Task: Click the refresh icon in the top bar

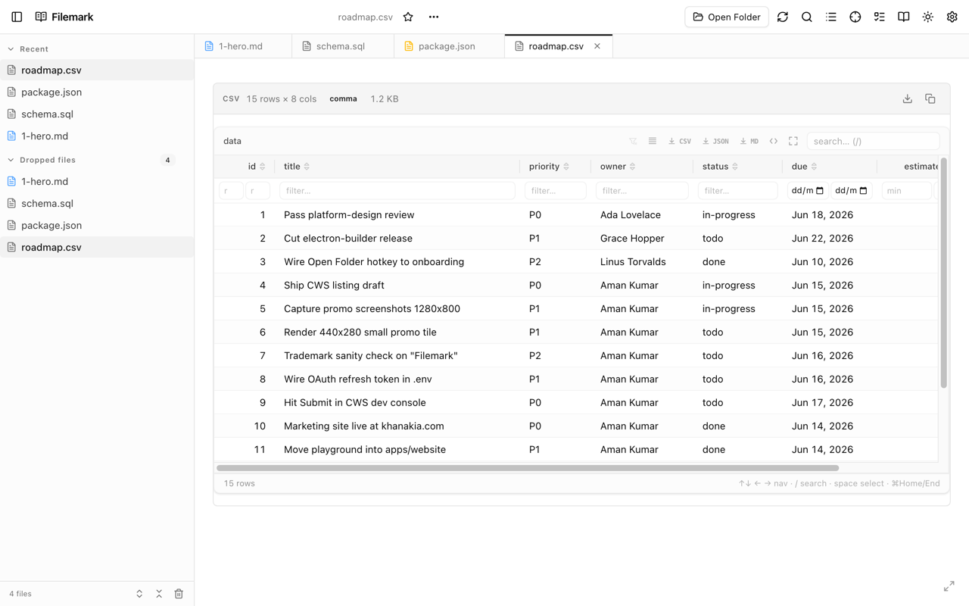Action: coord(783,17)
